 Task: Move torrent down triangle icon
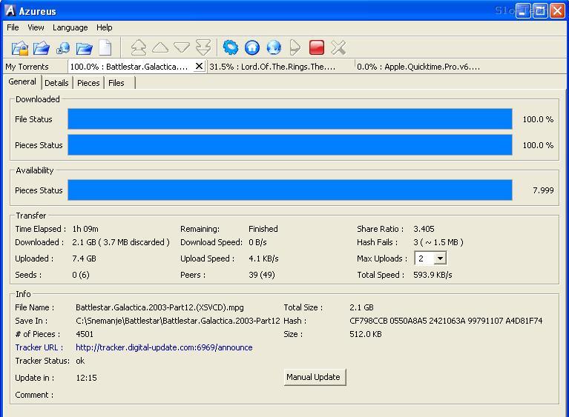pos(182,47)
